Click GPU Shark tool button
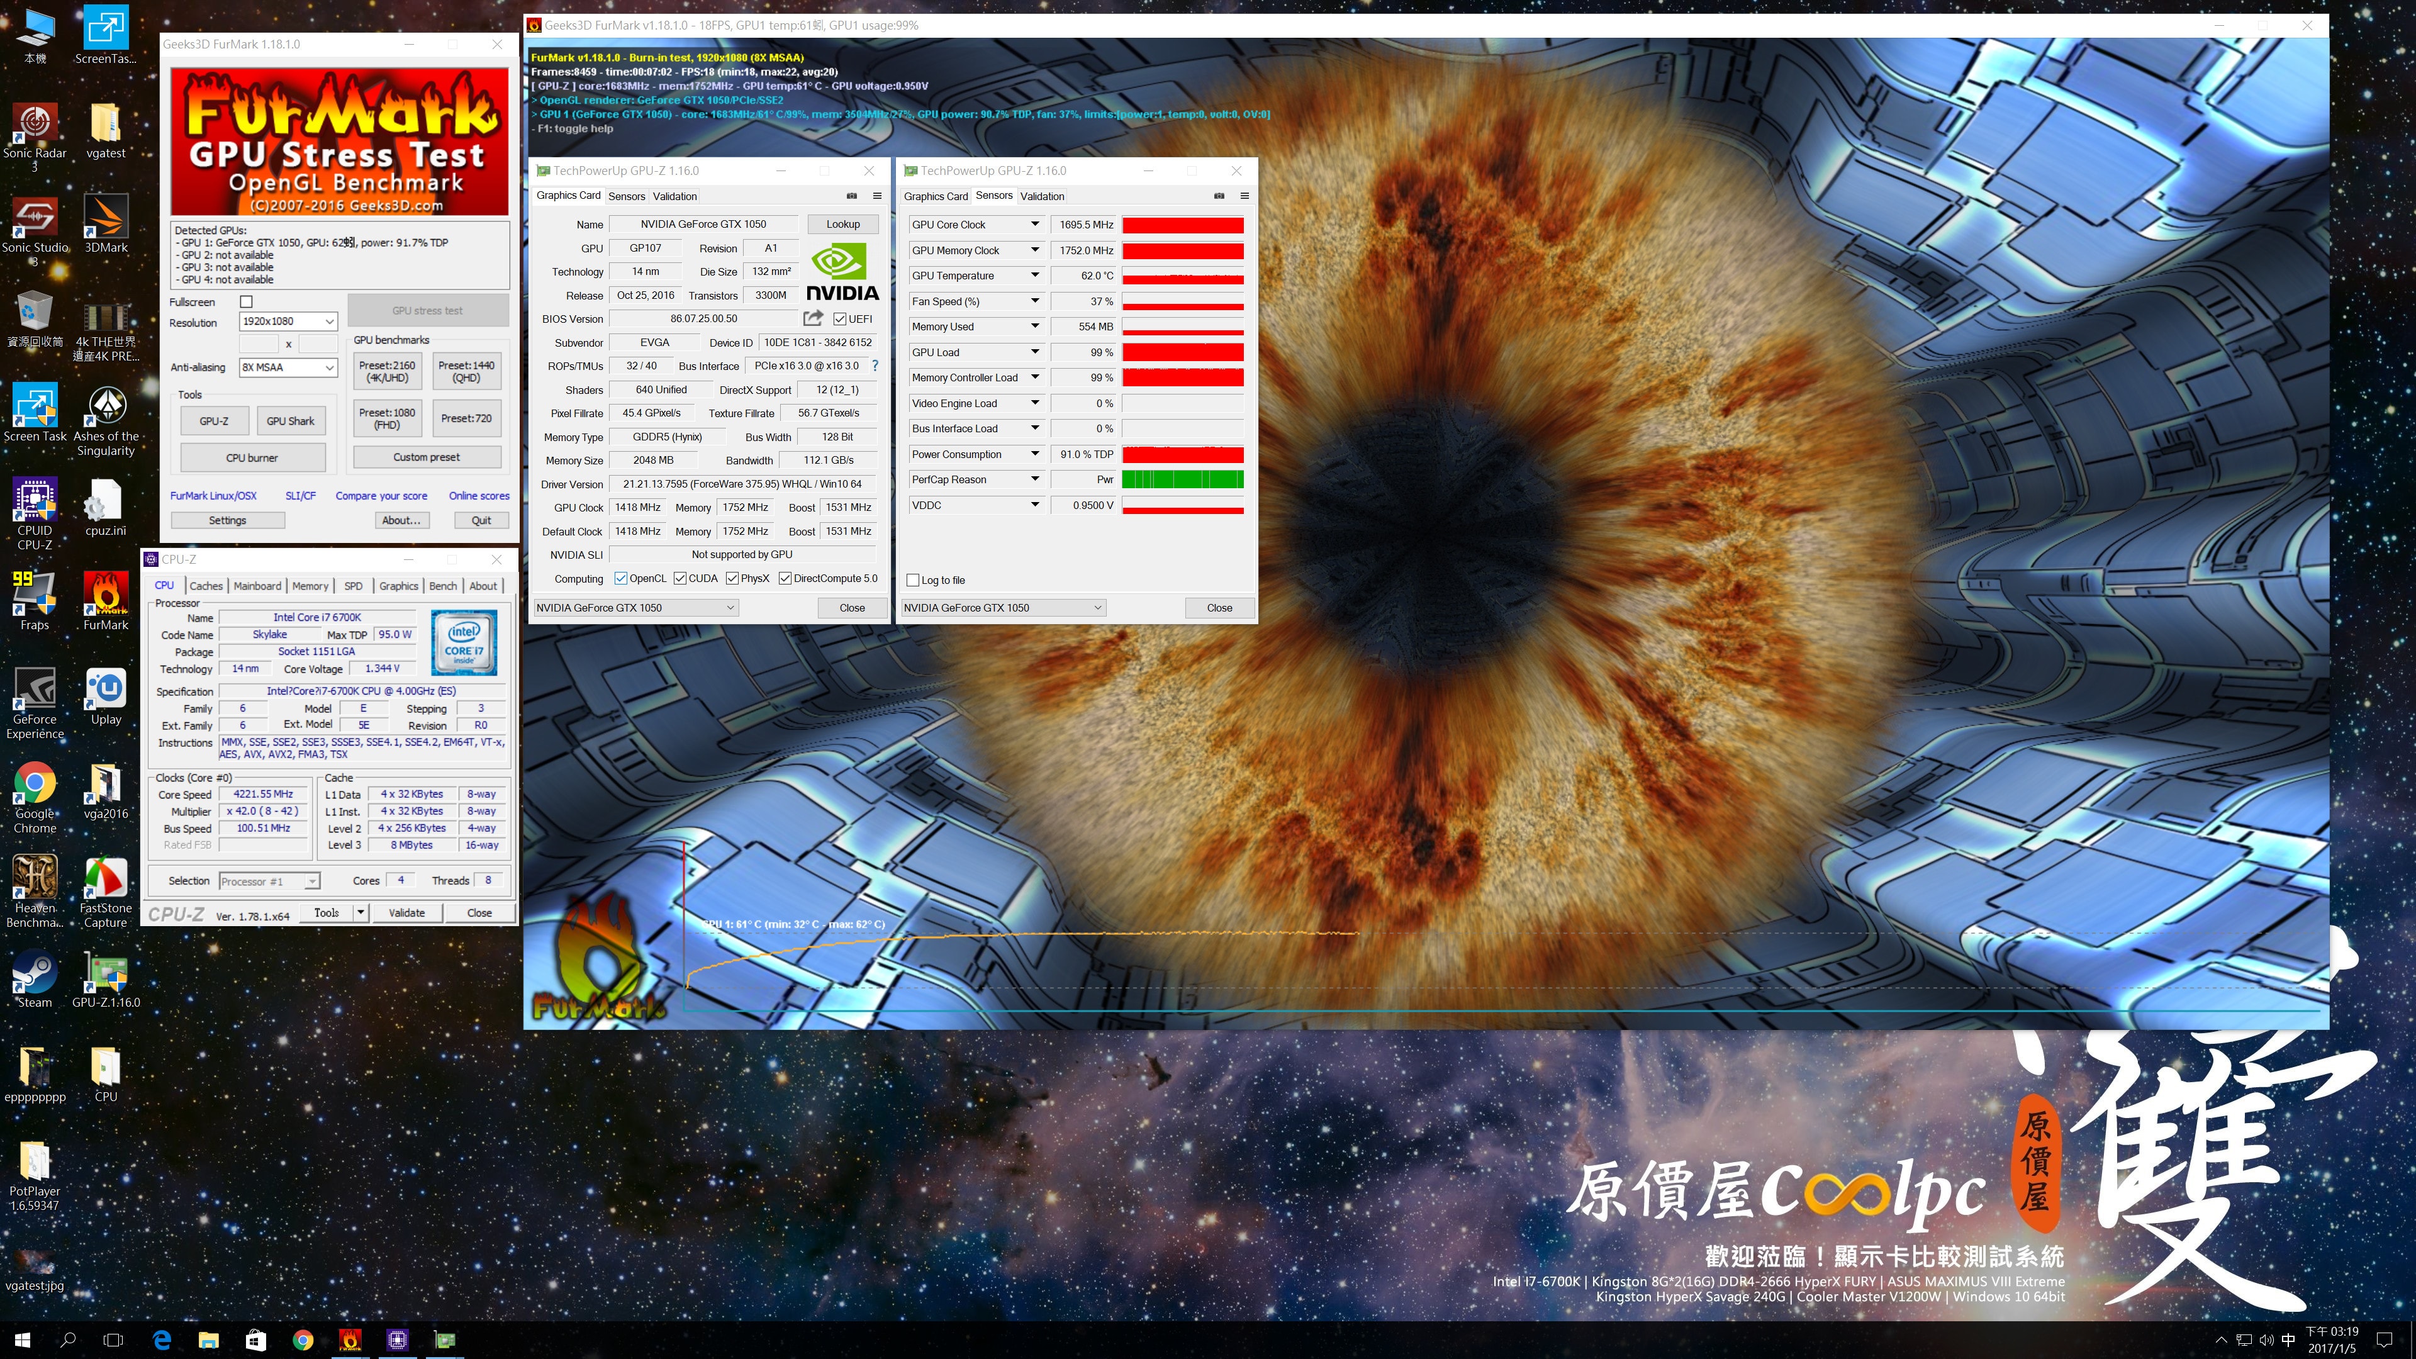Image resolution: width=2416 pixels, height=1359 pixels. [290, 421]
